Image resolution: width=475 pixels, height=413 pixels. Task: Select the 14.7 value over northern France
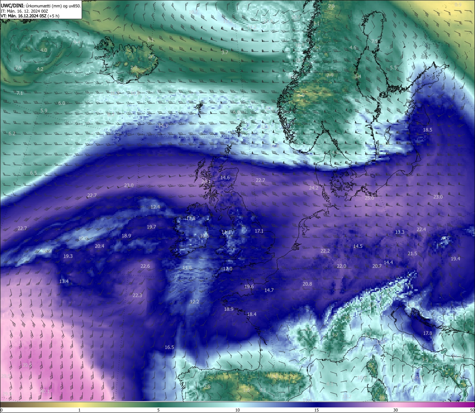click(269, 290)
